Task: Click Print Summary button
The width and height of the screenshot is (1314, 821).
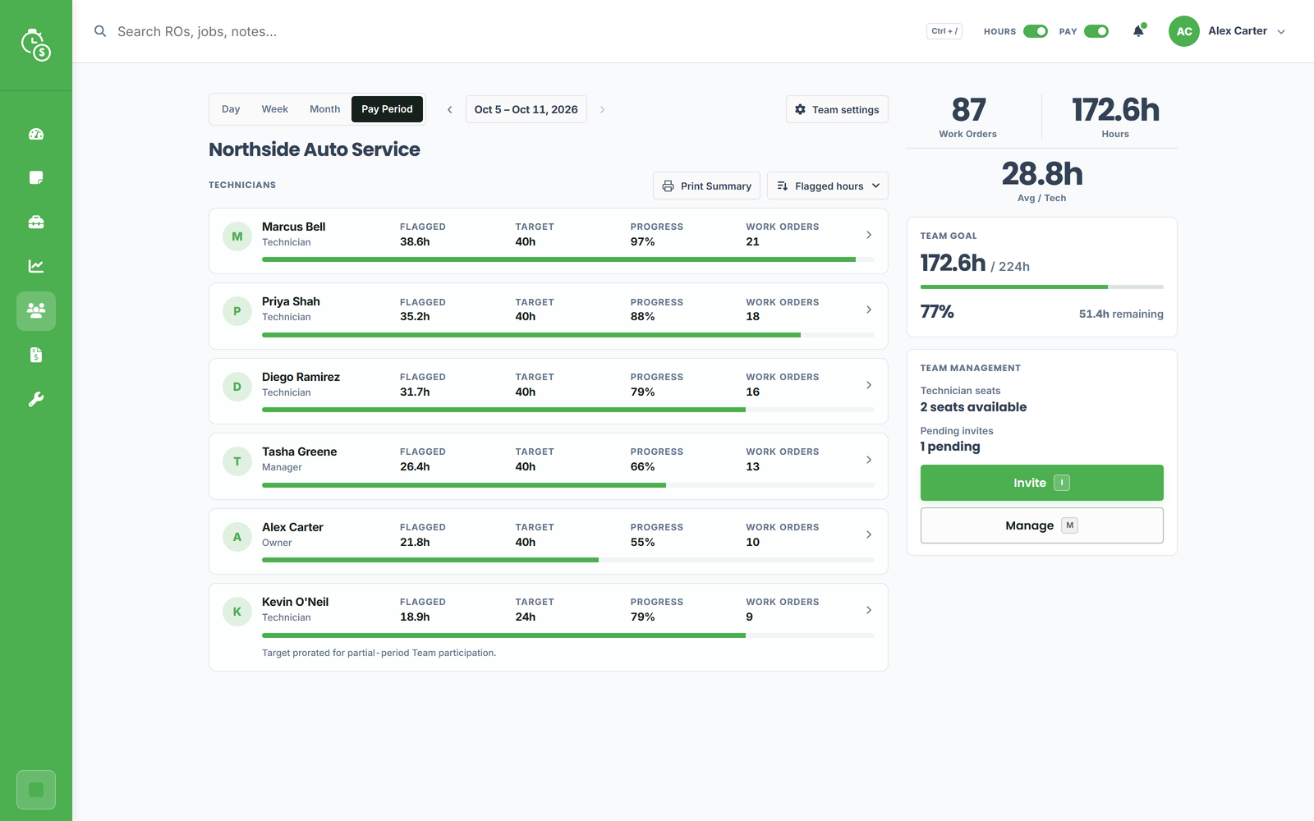Action: (x=707, y=186)
